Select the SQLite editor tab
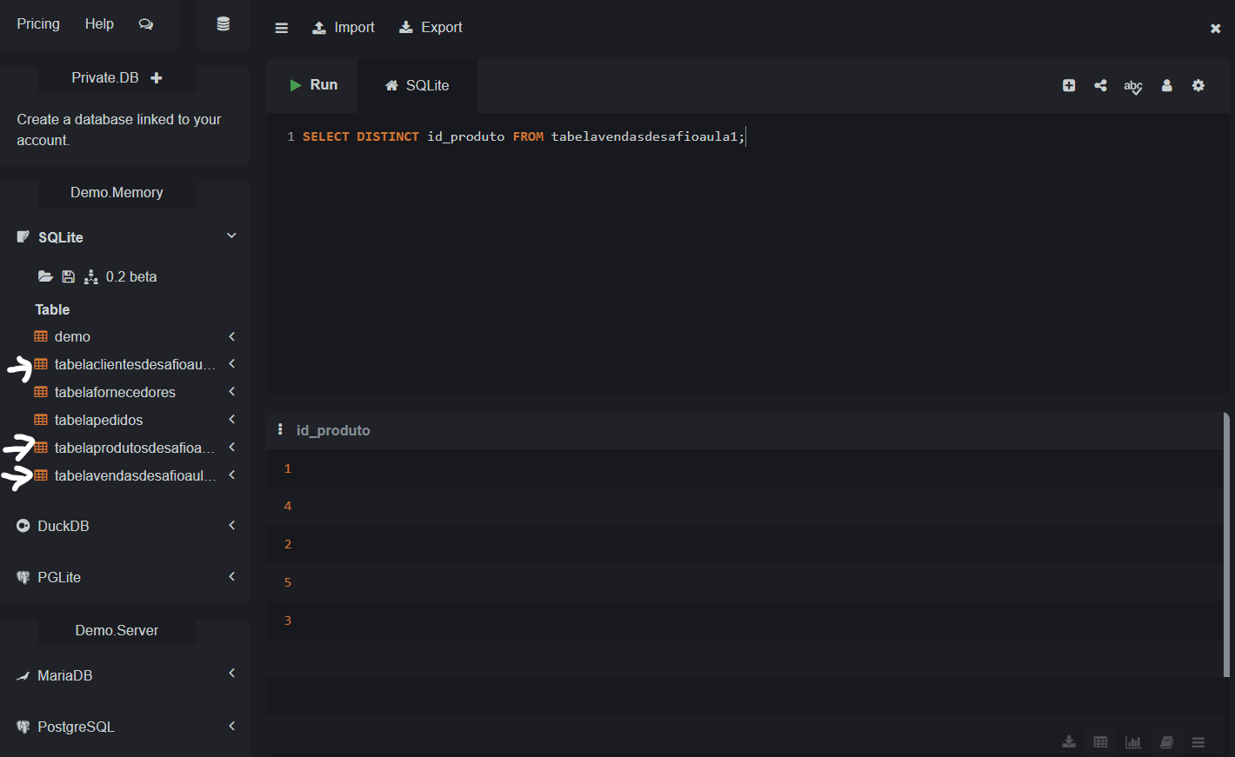 click(417, 85)
